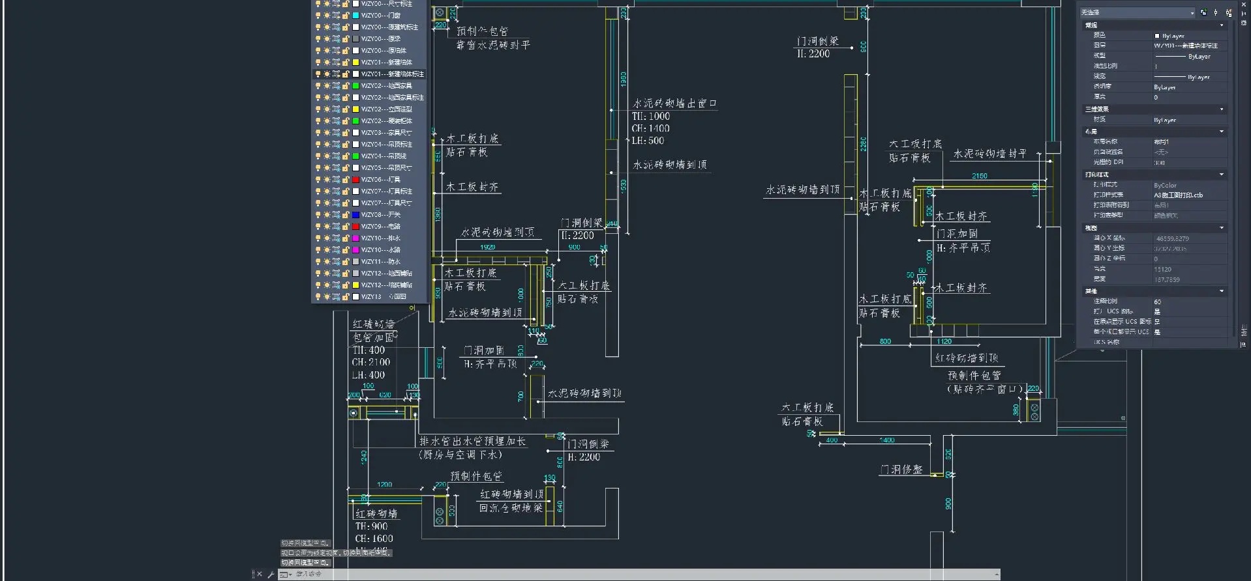Open color swatch of layer WZY10---排水

pos(355,238)
